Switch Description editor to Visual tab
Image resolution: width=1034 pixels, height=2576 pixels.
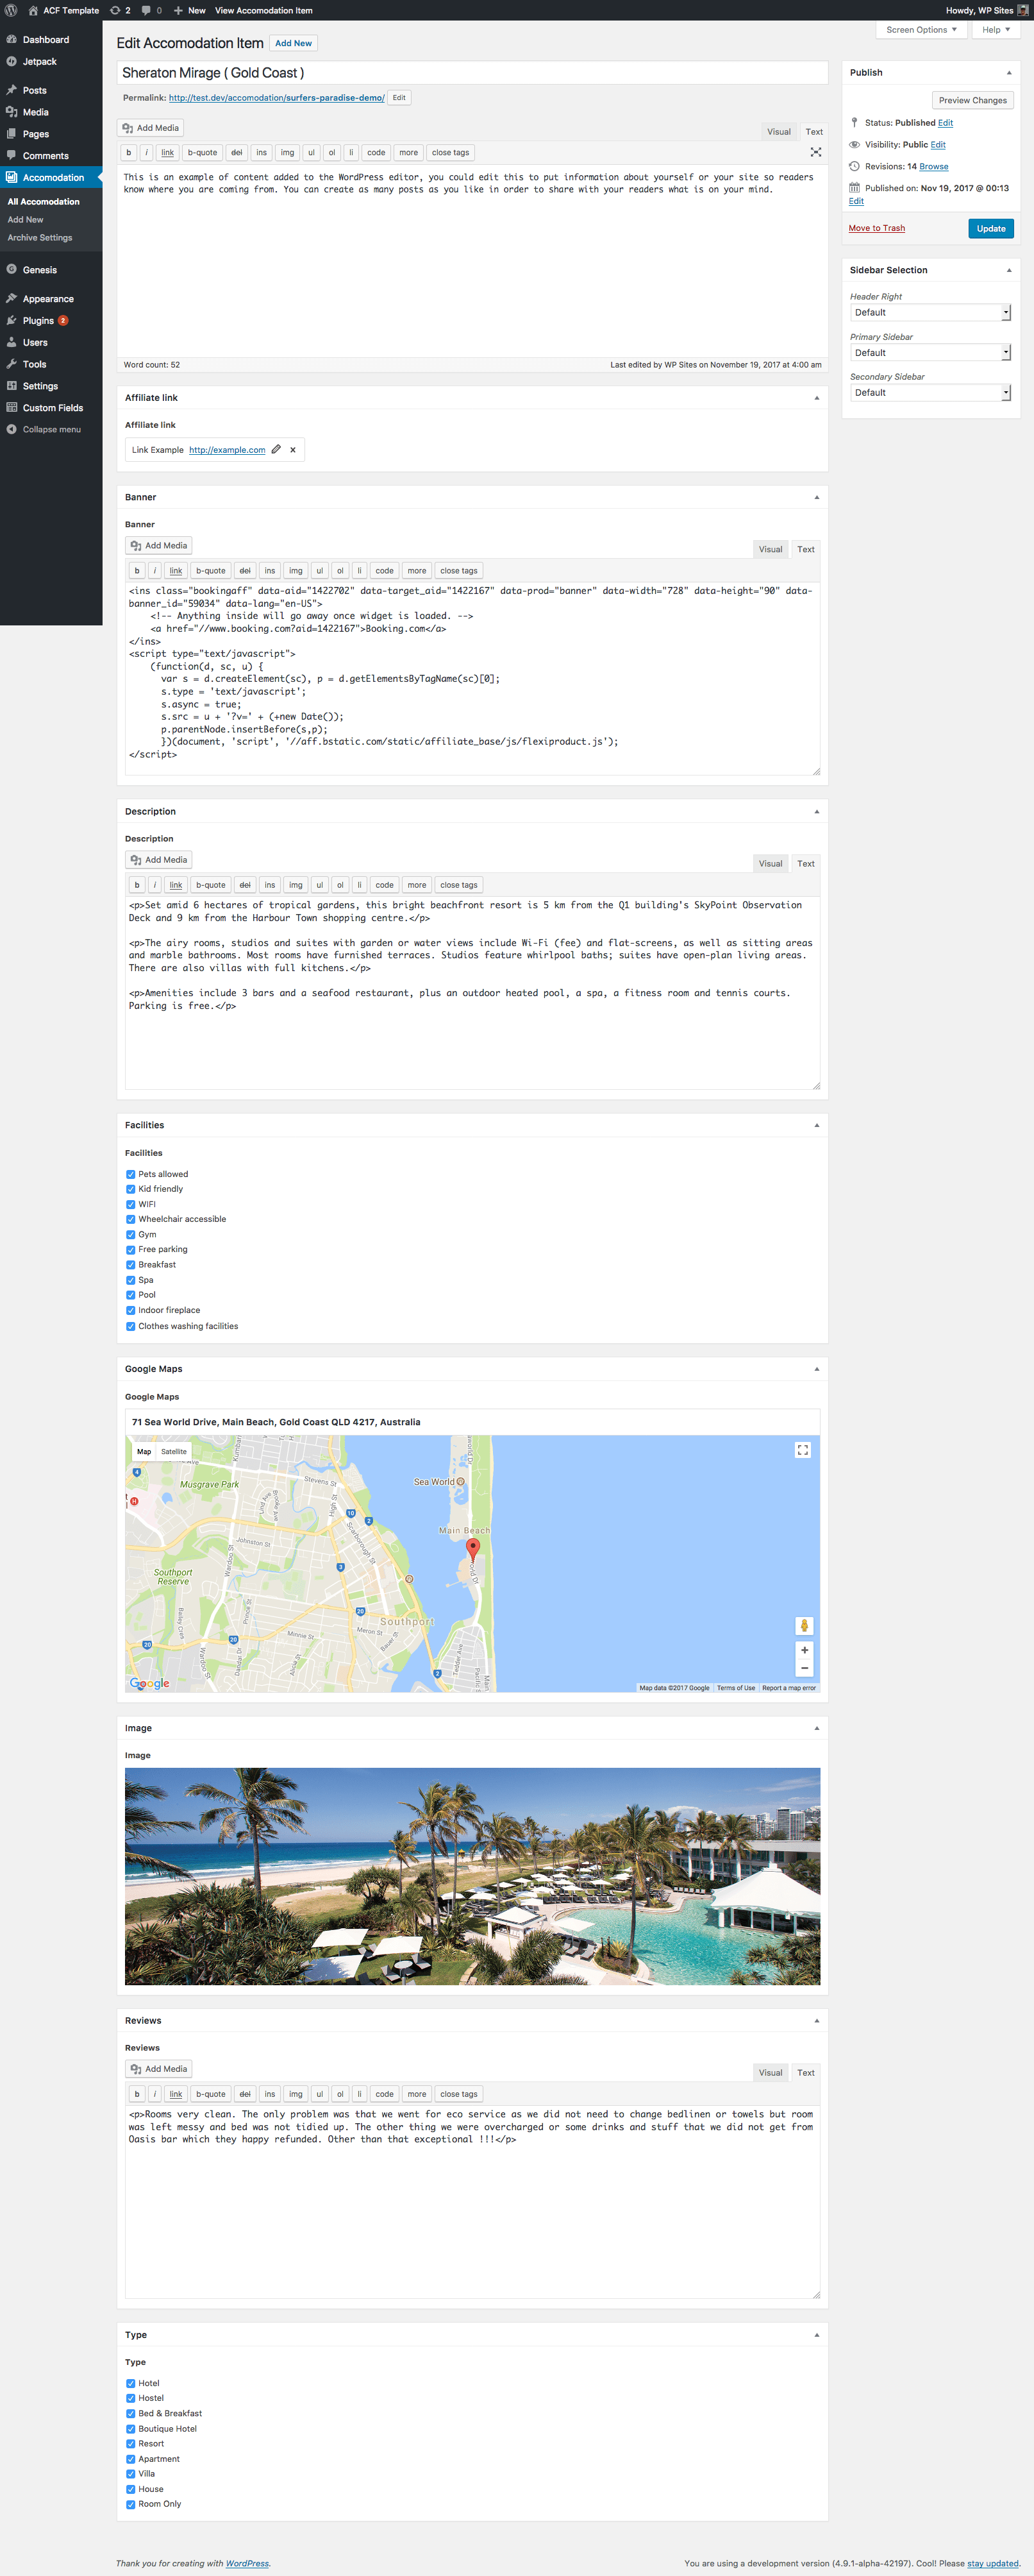click(771, 863)
